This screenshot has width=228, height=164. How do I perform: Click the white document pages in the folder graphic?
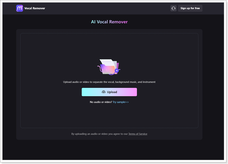[x=108, y=62]
